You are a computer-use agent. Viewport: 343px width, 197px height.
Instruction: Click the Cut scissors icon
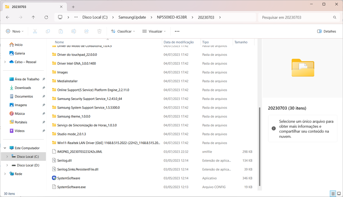(x=35, y=31)
